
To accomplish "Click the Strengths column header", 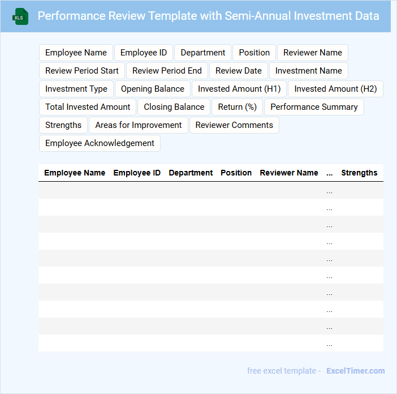I will point(359,173).
